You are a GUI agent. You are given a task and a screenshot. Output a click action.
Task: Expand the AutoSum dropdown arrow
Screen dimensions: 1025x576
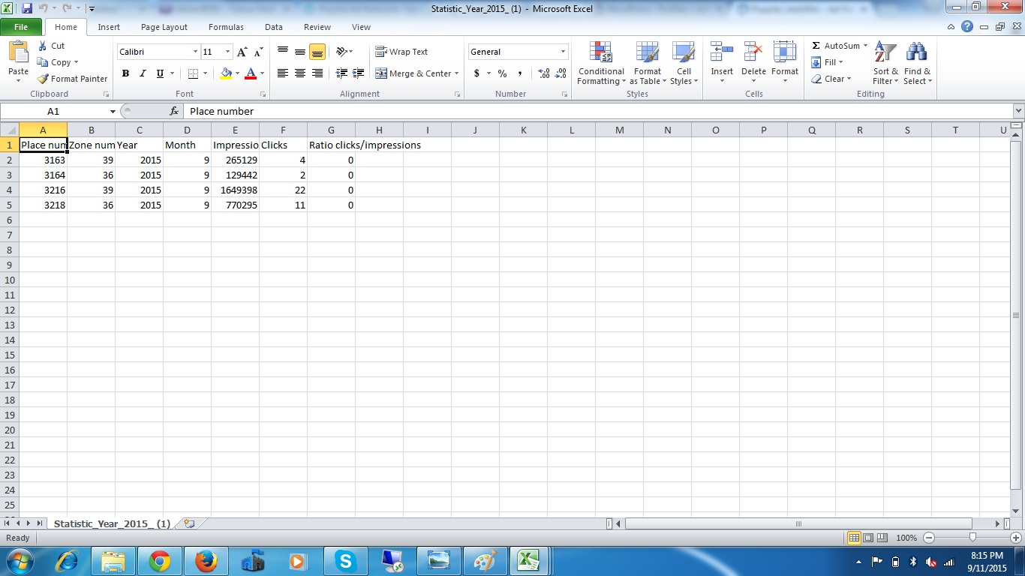(x=865, y=46)
